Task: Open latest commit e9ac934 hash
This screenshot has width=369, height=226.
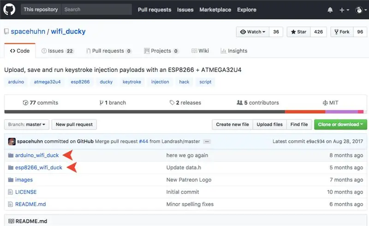Action: (315, 142)
